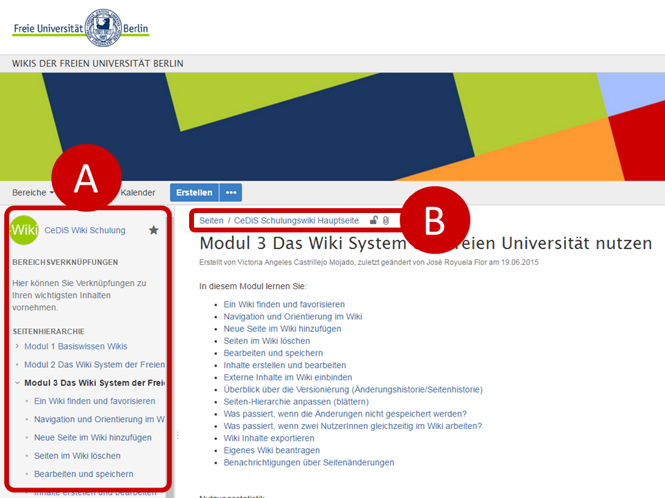The width and height of the screenshot is (665, 498).
Task: Click the Freie Universität Berlin logo
Action: (x=80, y=28)
